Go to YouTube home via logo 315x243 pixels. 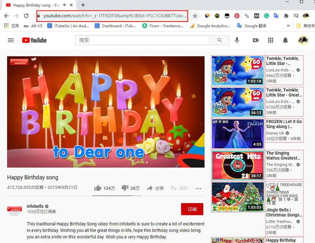(x=34, y=40)
